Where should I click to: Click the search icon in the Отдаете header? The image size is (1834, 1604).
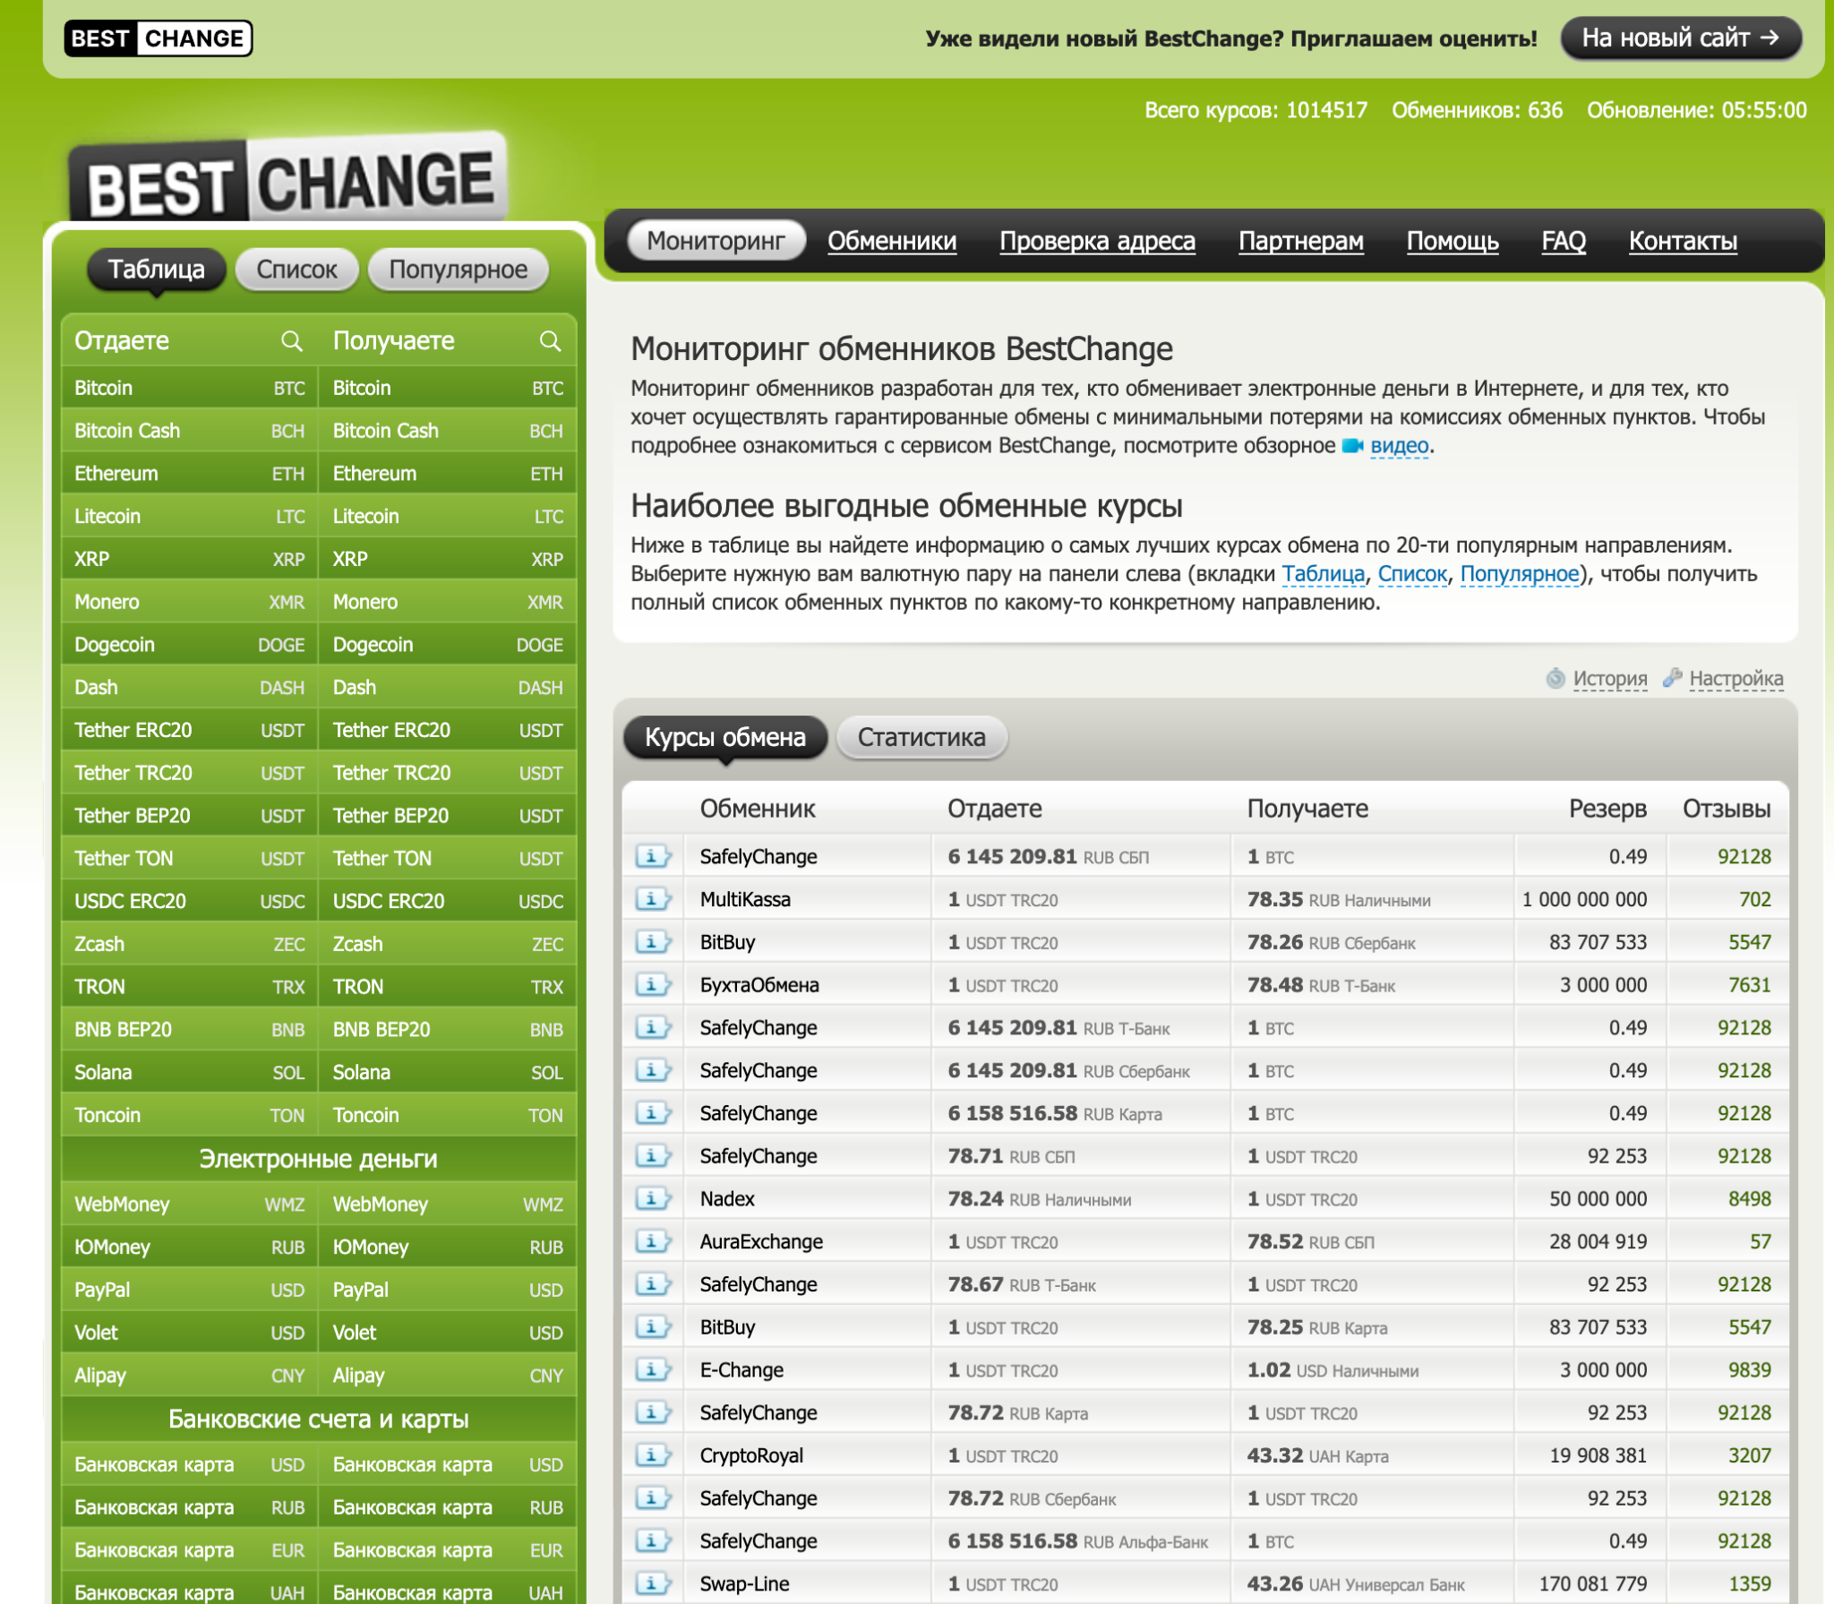pos(291,341)
